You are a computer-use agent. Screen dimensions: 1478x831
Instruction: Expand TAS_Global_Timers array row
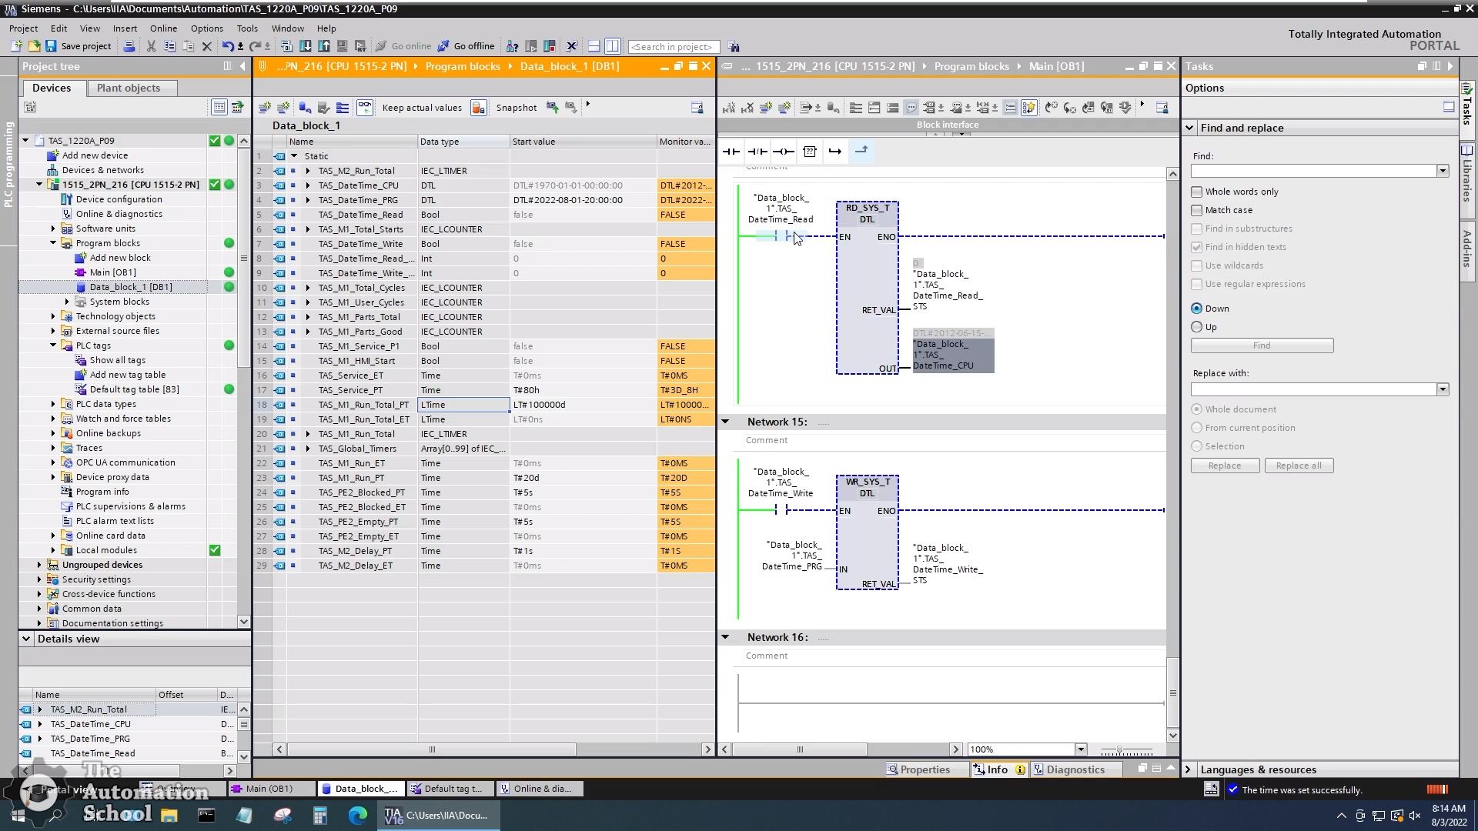(x=308, y=449)
